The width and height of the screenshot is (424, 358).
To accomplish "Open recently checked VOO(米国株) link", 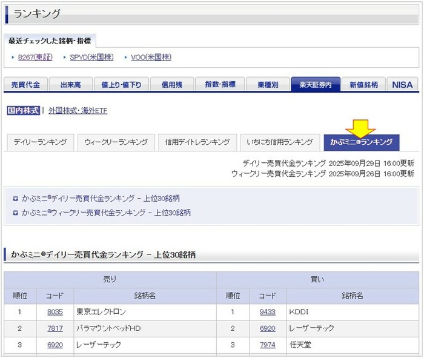I will click(x=151, y=58).
